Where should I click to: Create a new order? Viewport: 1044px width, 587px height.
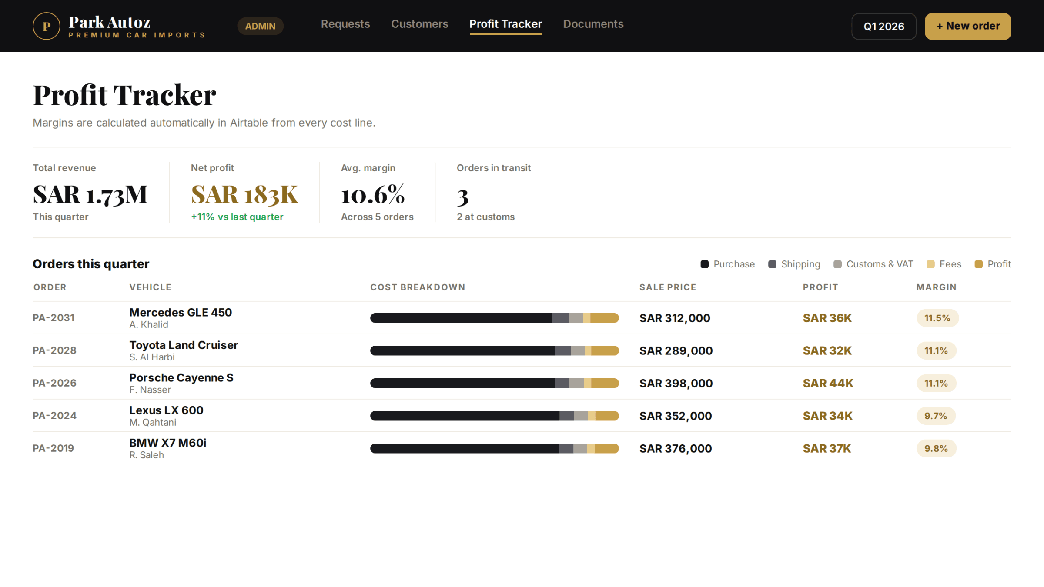[x=968, y=27]
